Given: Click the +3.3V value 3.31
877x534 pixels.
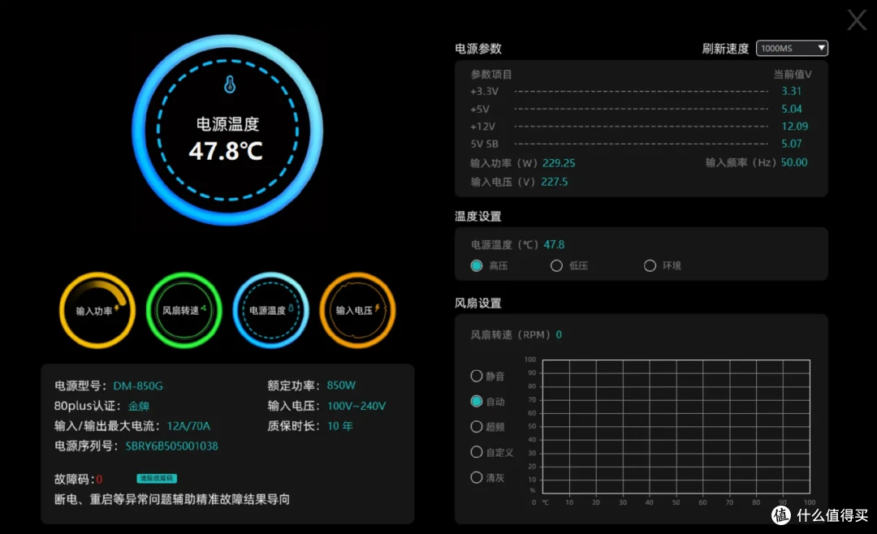Looking at the screenshot, I should point(792,91).
